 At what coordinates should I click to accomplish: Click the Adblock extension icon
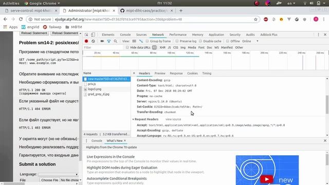pos(266,20)
